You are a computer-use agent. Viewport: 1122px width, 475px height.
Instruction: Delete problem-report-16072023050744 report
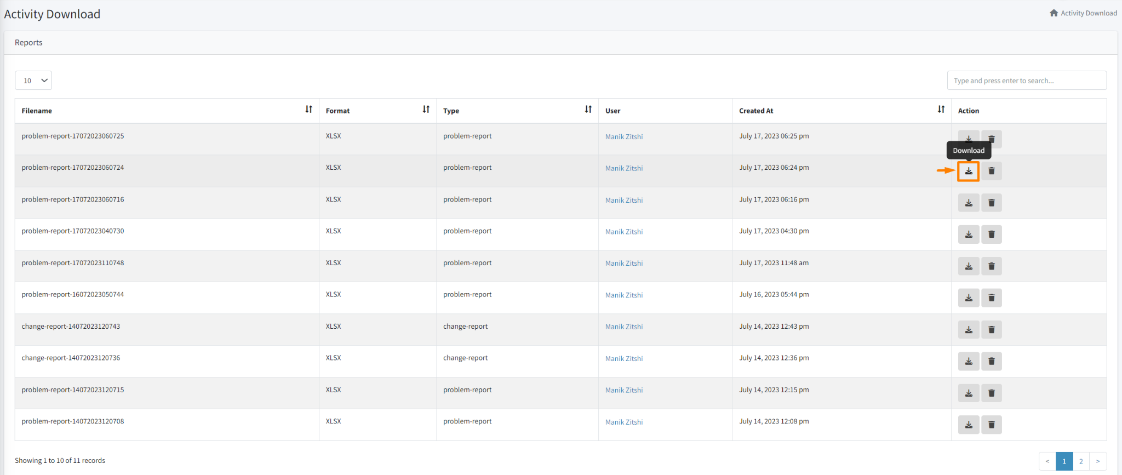pyautogui.click(x=992, y=298)
